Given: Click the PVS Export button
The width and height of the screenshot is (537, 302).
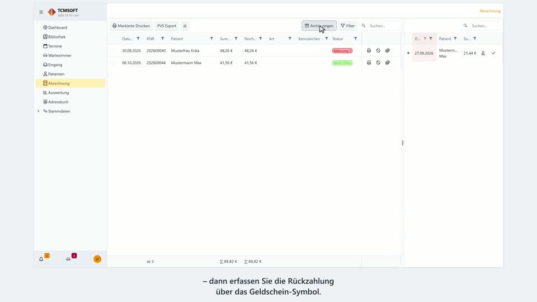Looking at the screenshot, I should pos(167,26).
